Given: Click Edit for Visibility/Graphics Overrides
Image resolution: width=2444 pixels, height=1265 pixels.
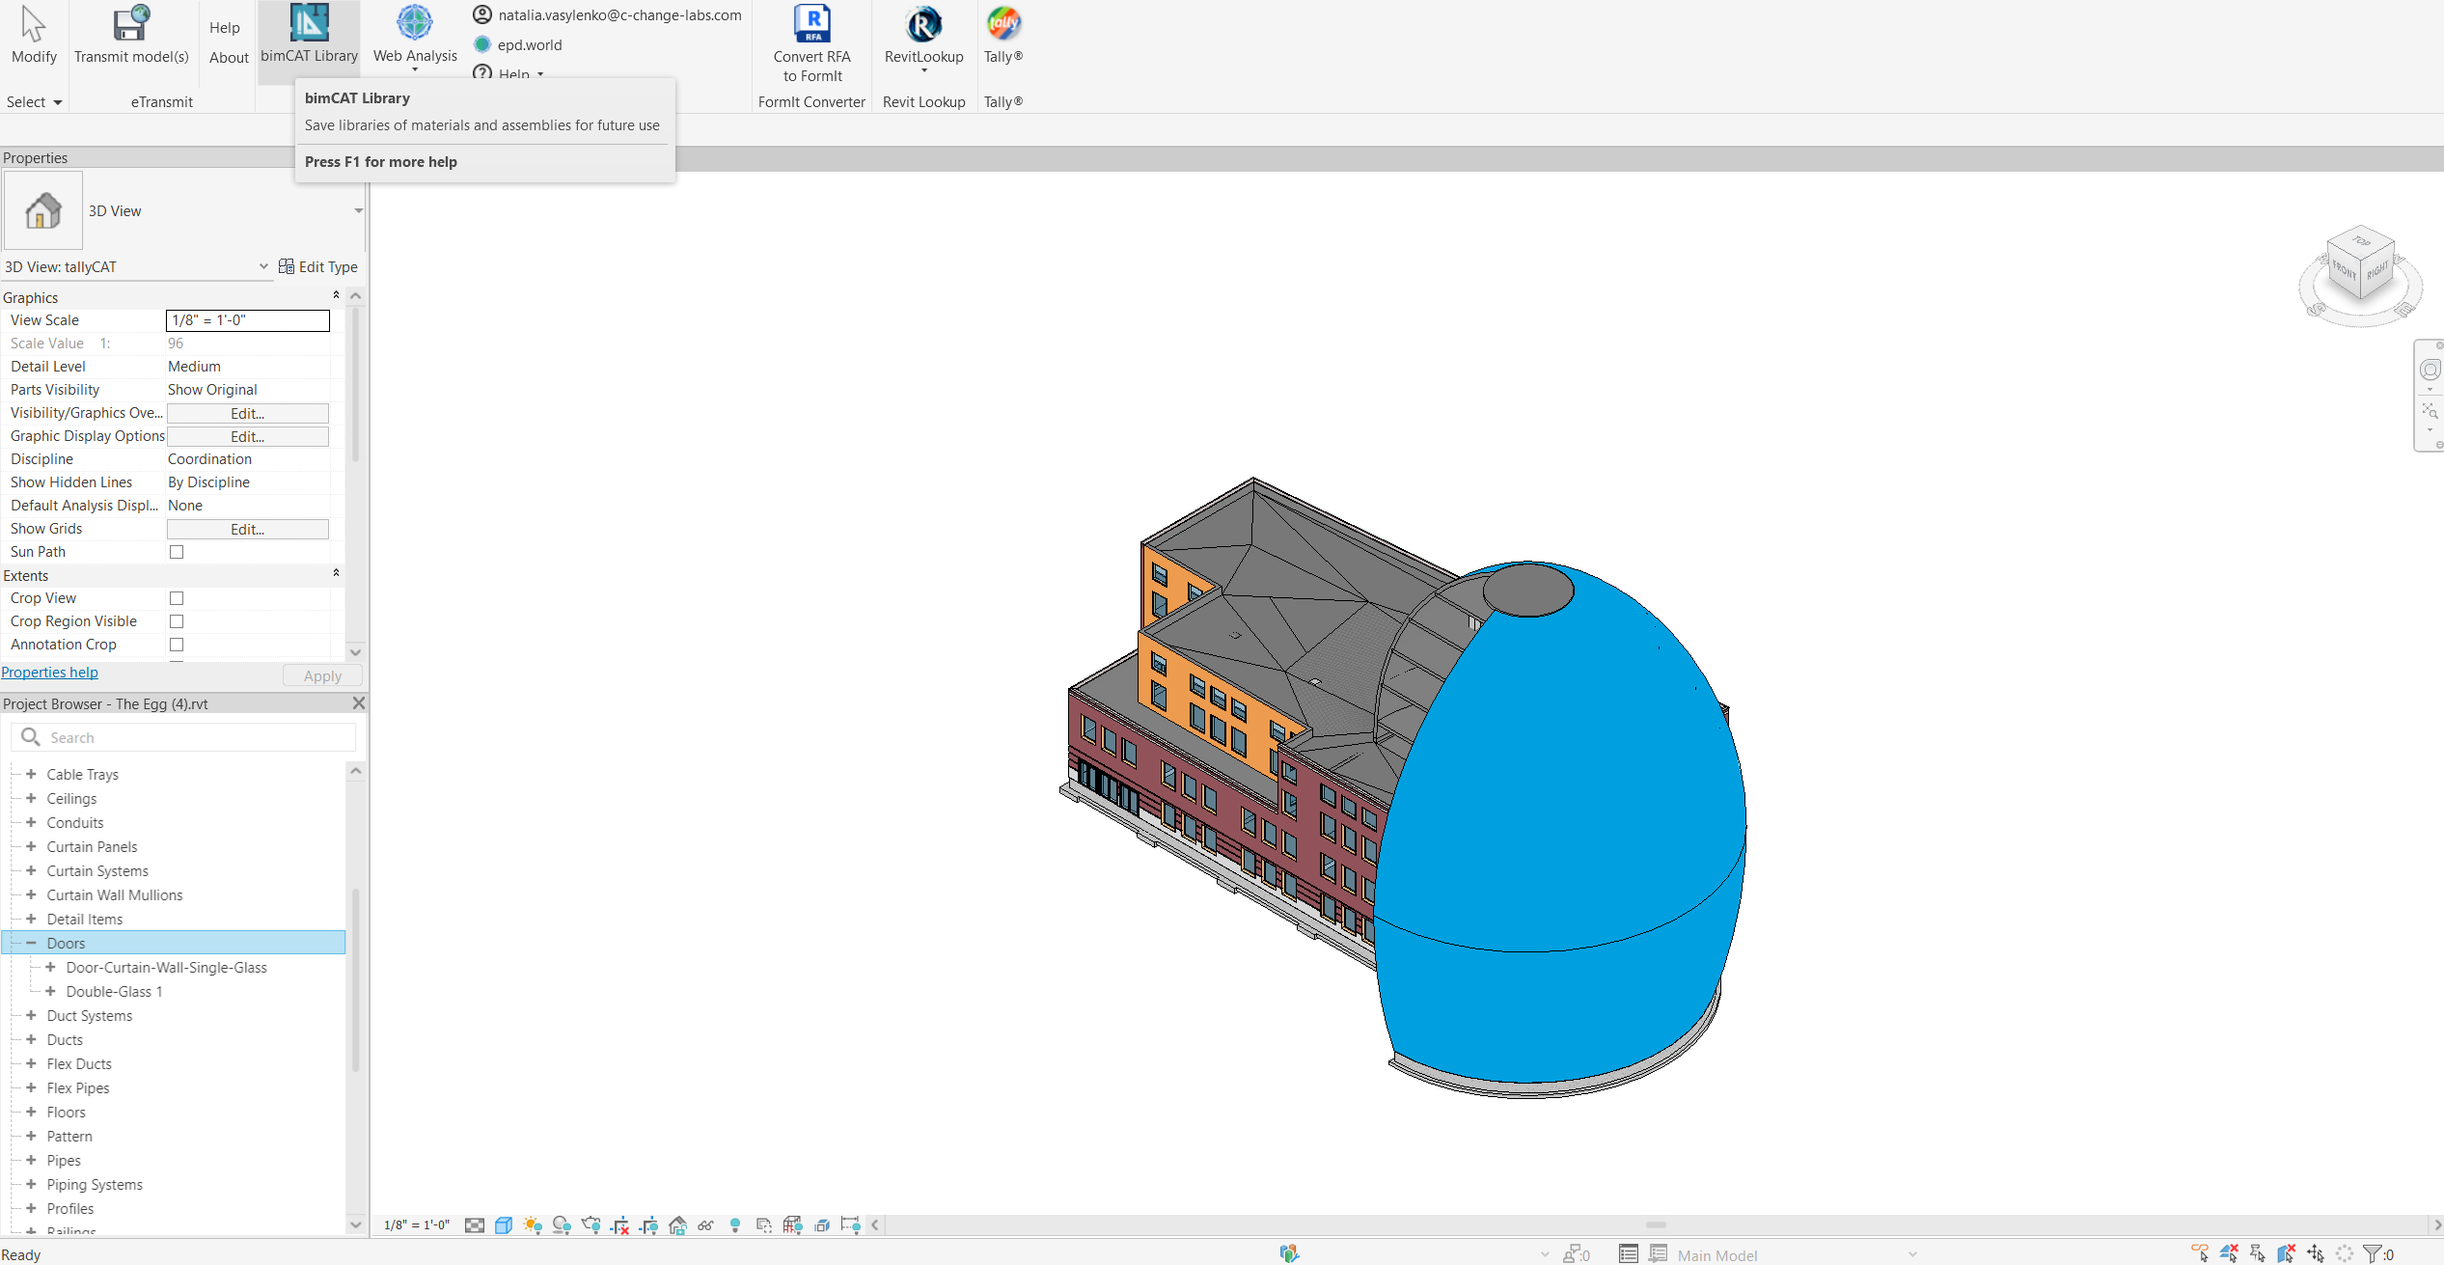Looking at the screenshot, I should click(x=247, y=413).
